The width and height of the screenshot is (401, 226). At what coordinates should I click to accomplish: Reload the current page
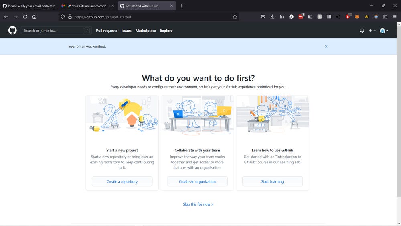click(25, 17)
